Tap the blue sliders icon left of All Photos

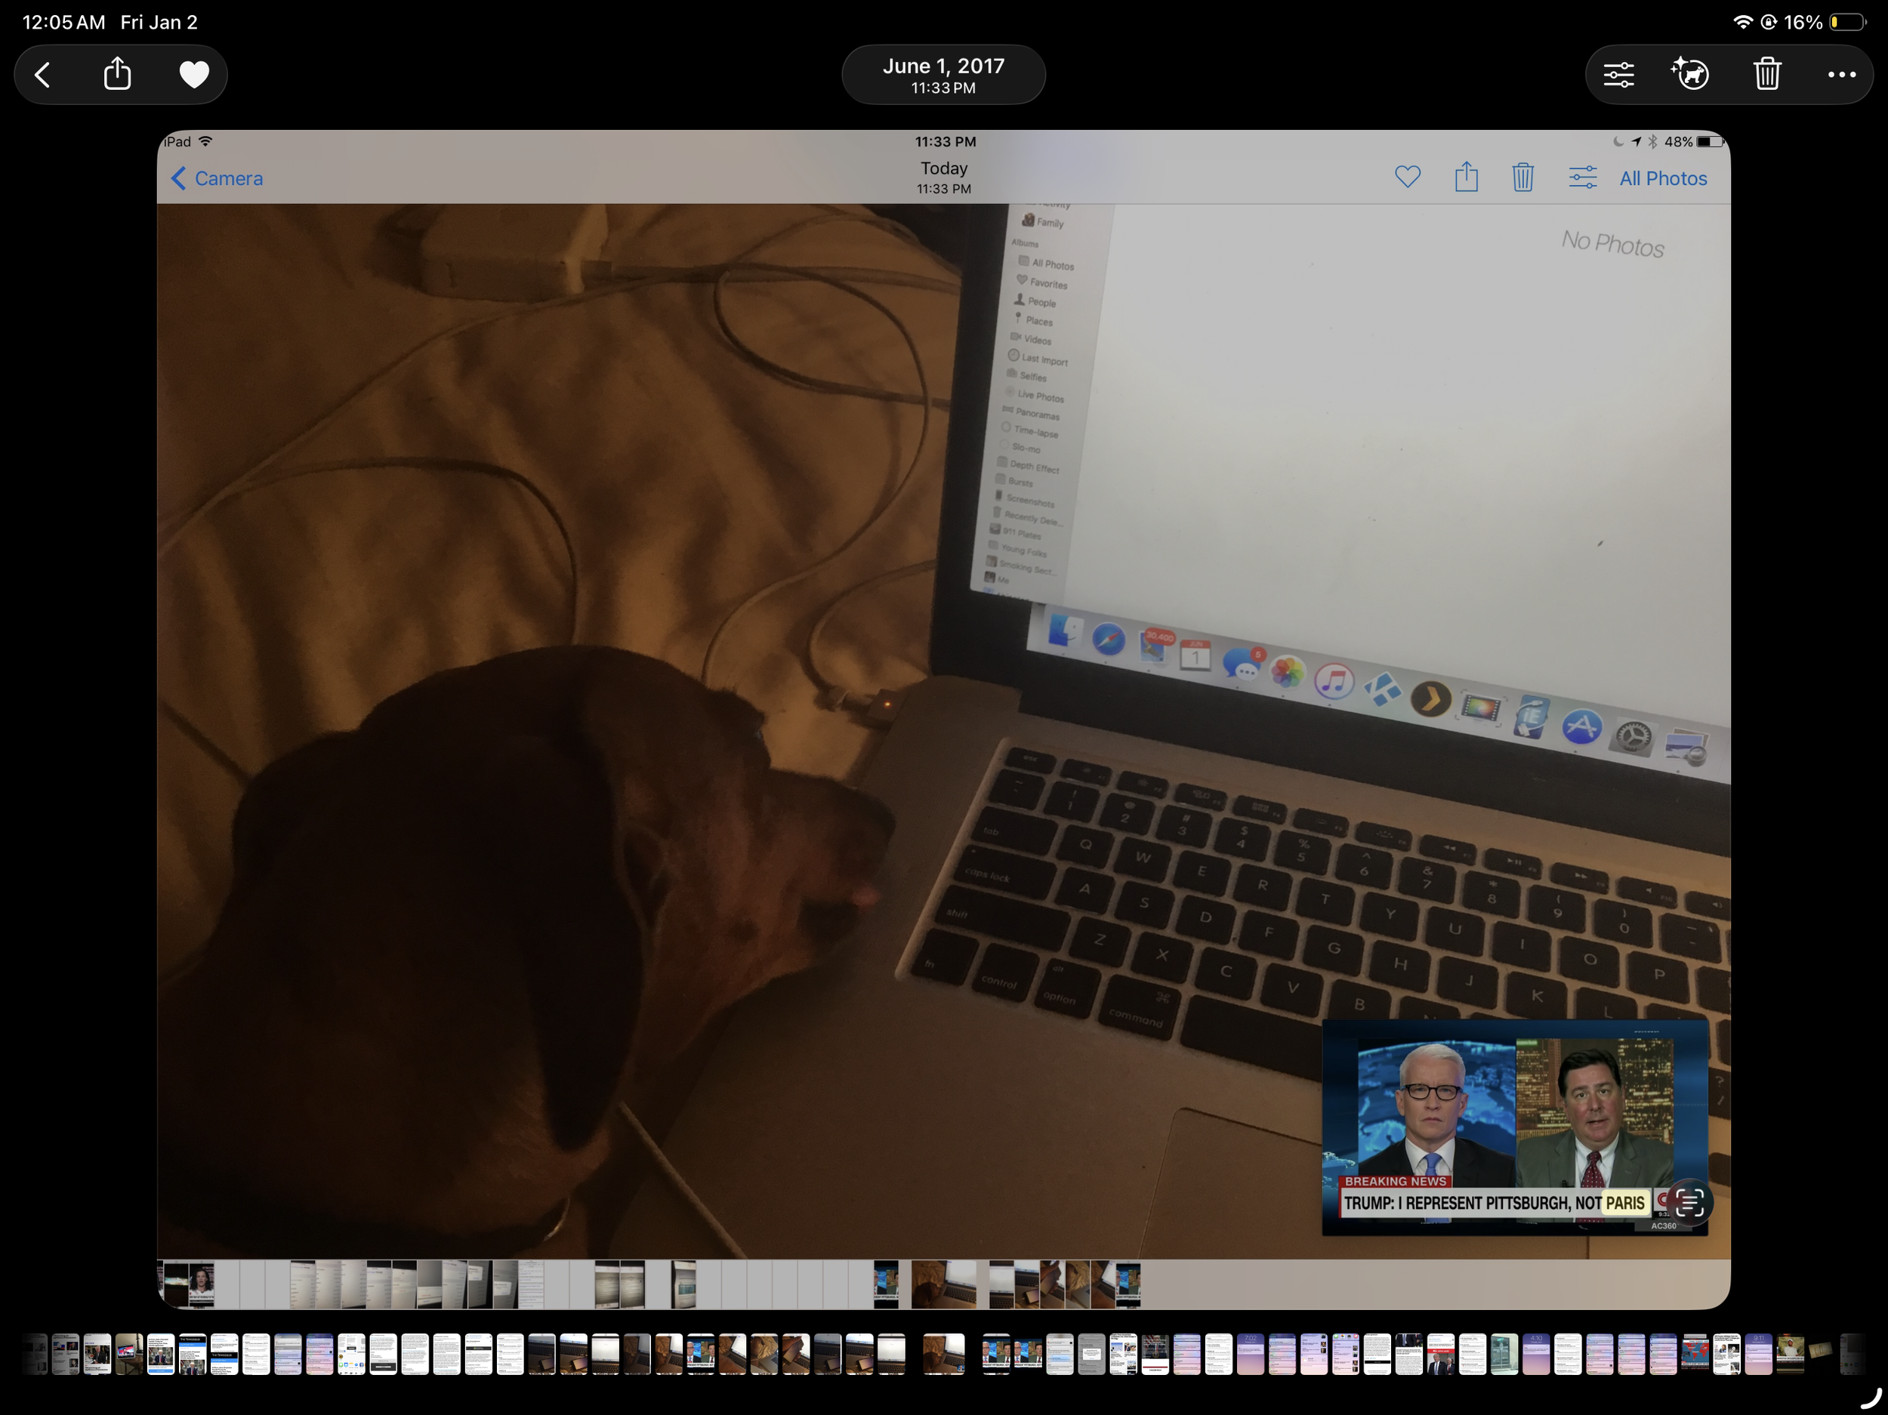click(x=1582, y=177)
